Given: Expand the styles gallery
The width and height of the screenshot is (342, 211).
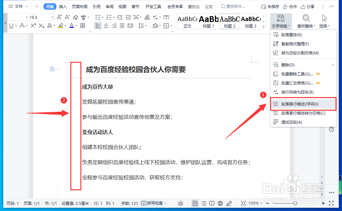Looking at the screenshot, I should click(x=264, y=27).
